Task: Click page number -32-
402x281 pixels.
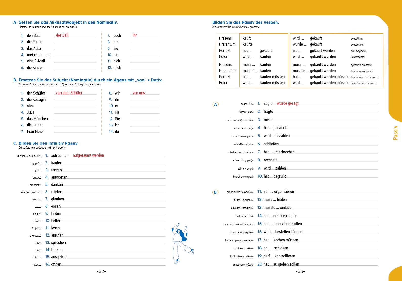Action: coord(101,271)
